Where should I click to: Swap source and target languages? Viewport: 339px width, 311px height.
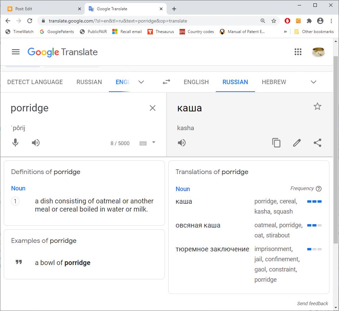click(166, 82)
